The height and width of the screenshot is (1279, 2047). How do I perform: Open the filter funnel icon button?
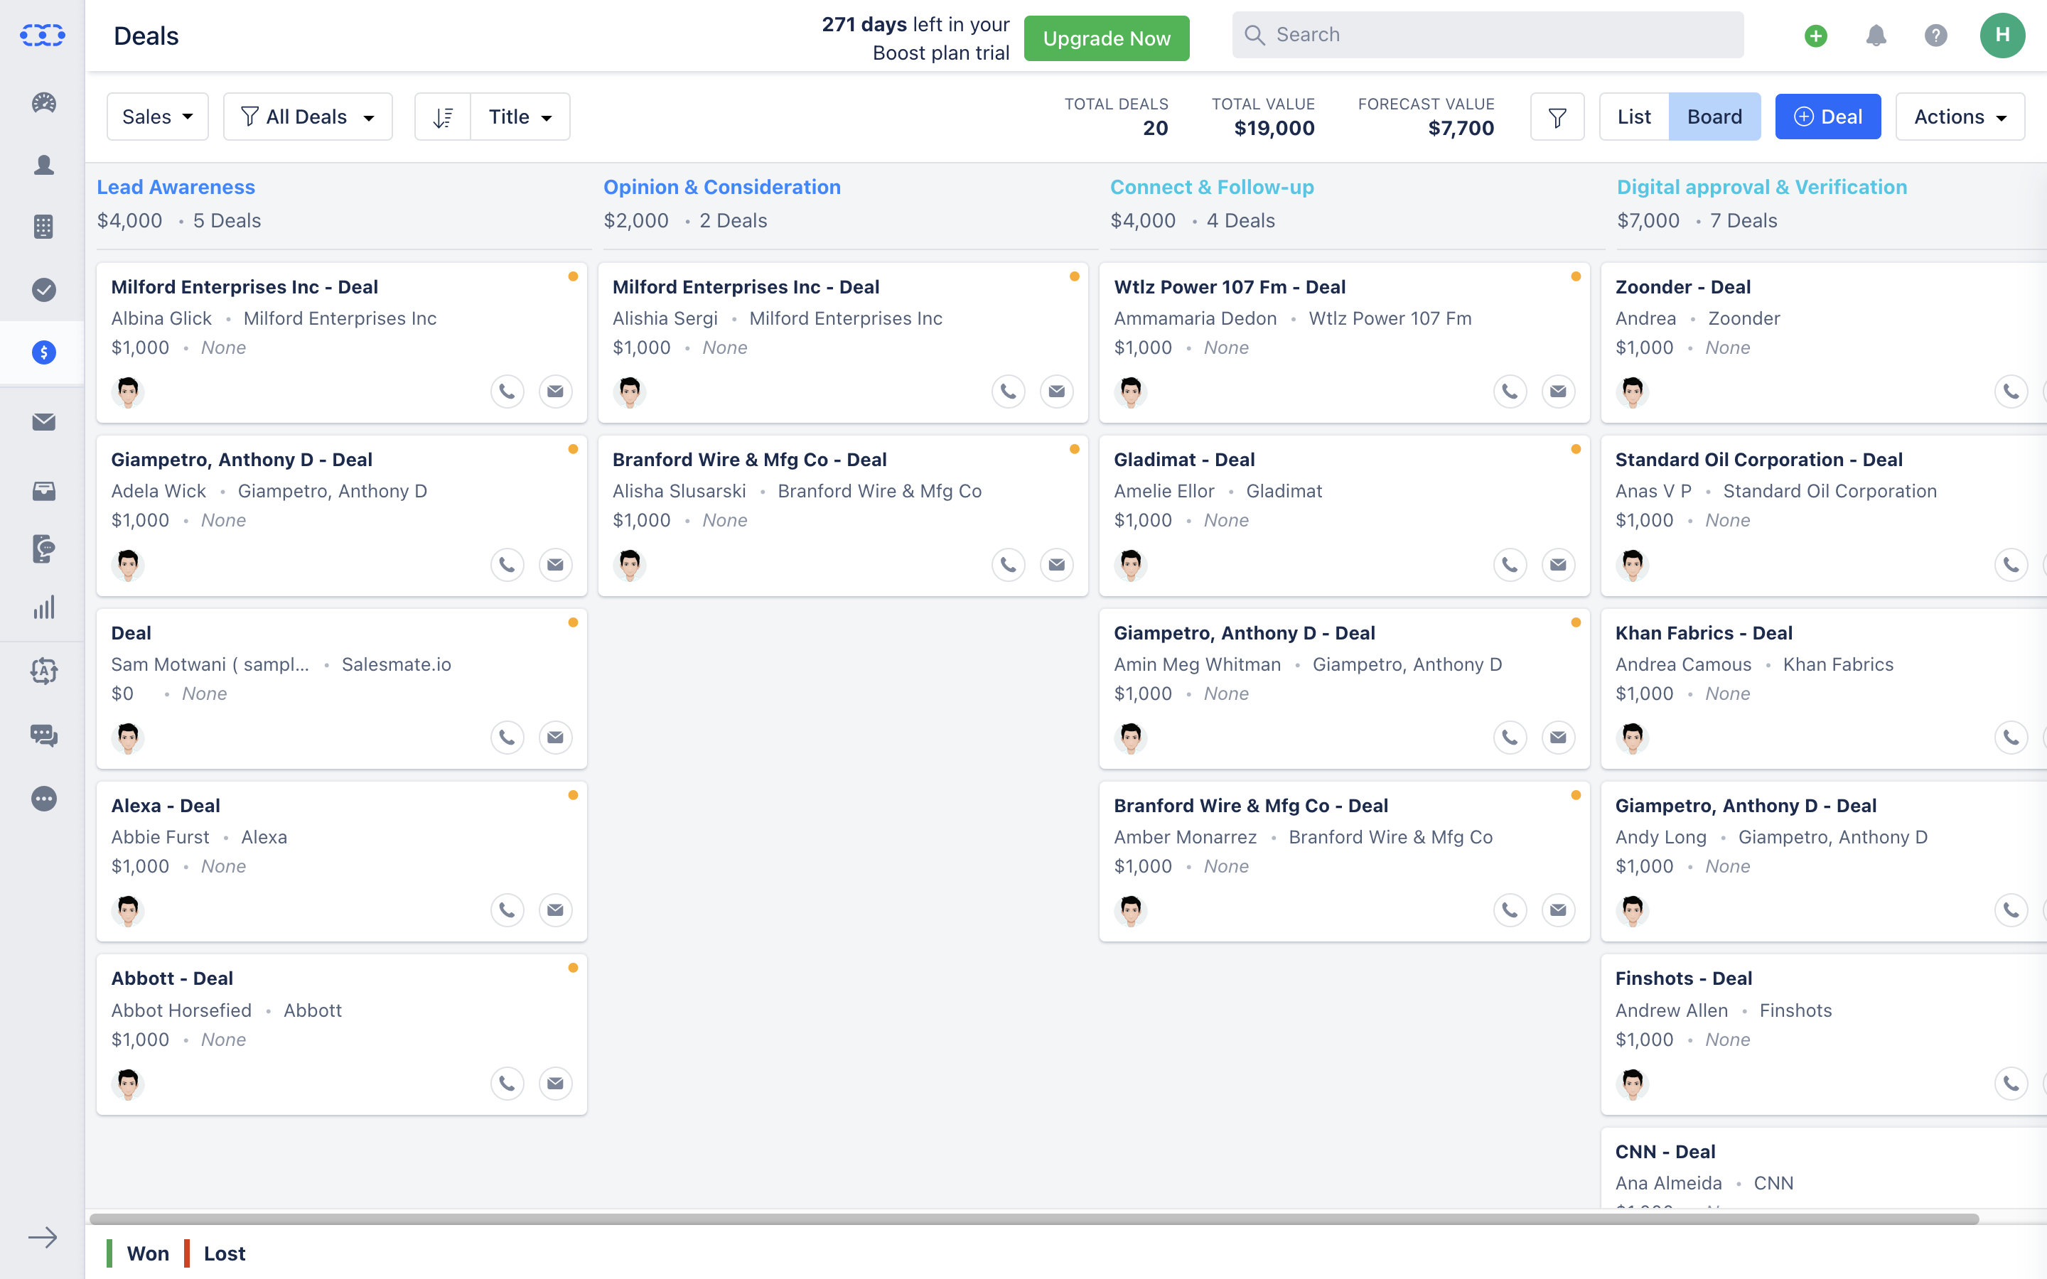(1557, 117)
